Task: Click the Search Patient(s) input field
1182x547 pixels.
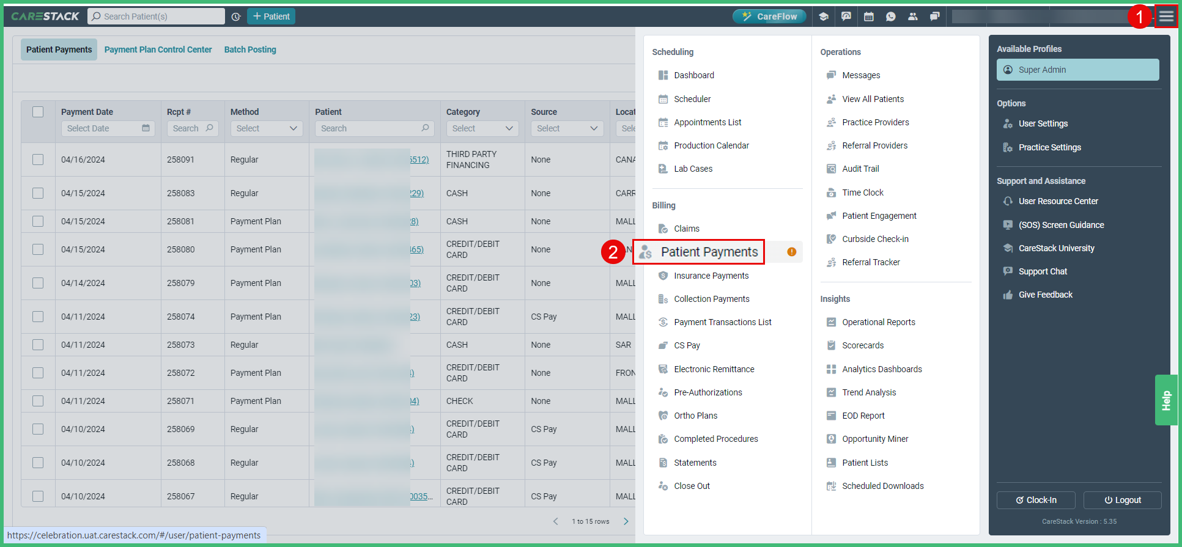Action: (x=157, y=17)
